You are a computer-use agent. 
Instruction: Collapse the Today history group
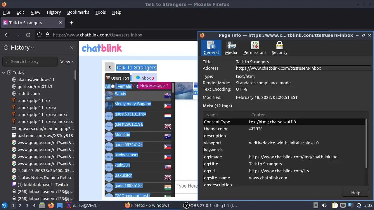(x=4, y=73)
